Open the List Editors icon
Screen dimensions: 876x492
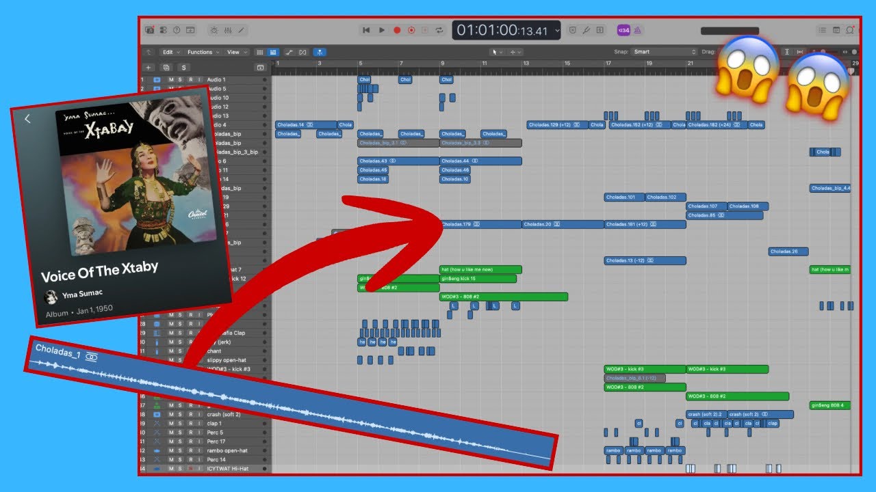(x=822, y=30)
